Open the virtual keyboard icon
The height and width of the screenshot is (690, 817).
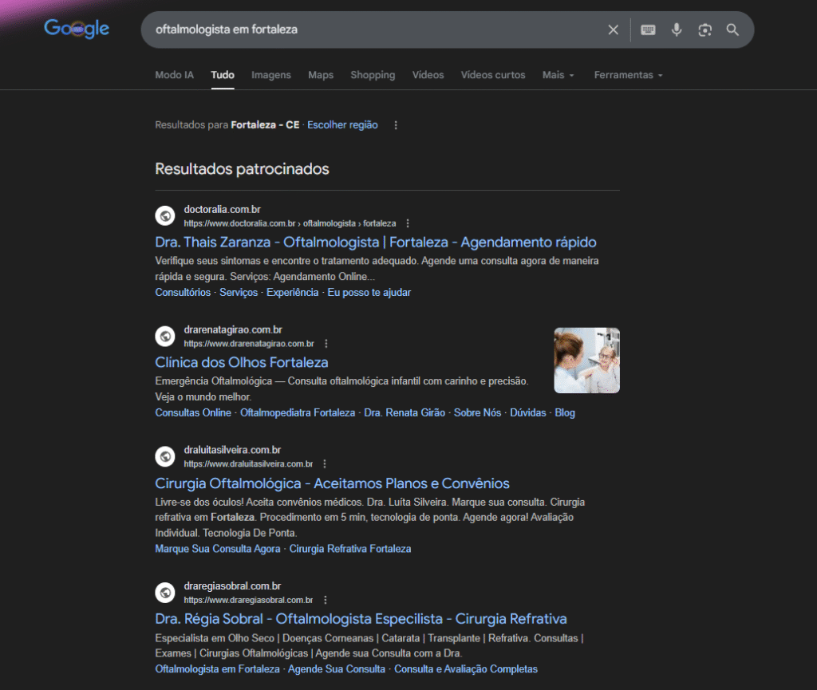point(648,30)
